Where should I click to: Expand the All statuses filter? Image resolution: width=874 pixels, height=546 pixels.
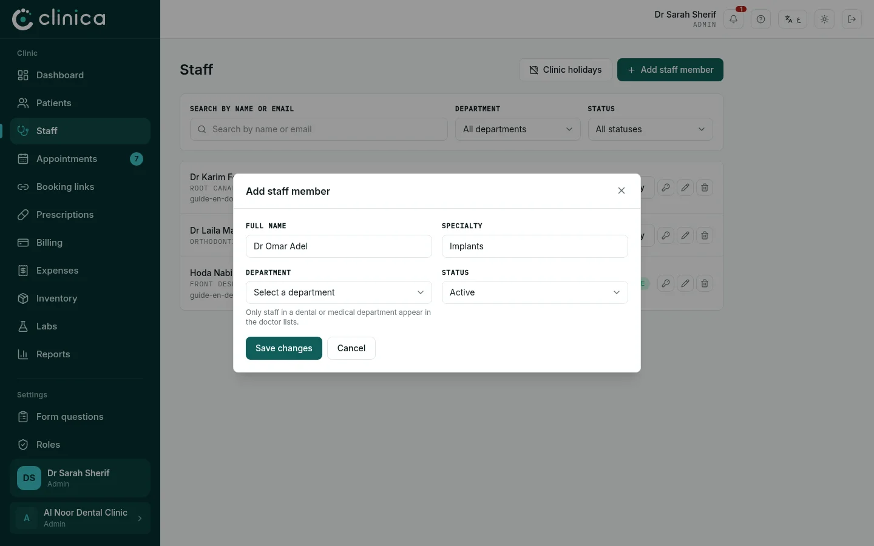click(x=650, y=129)
